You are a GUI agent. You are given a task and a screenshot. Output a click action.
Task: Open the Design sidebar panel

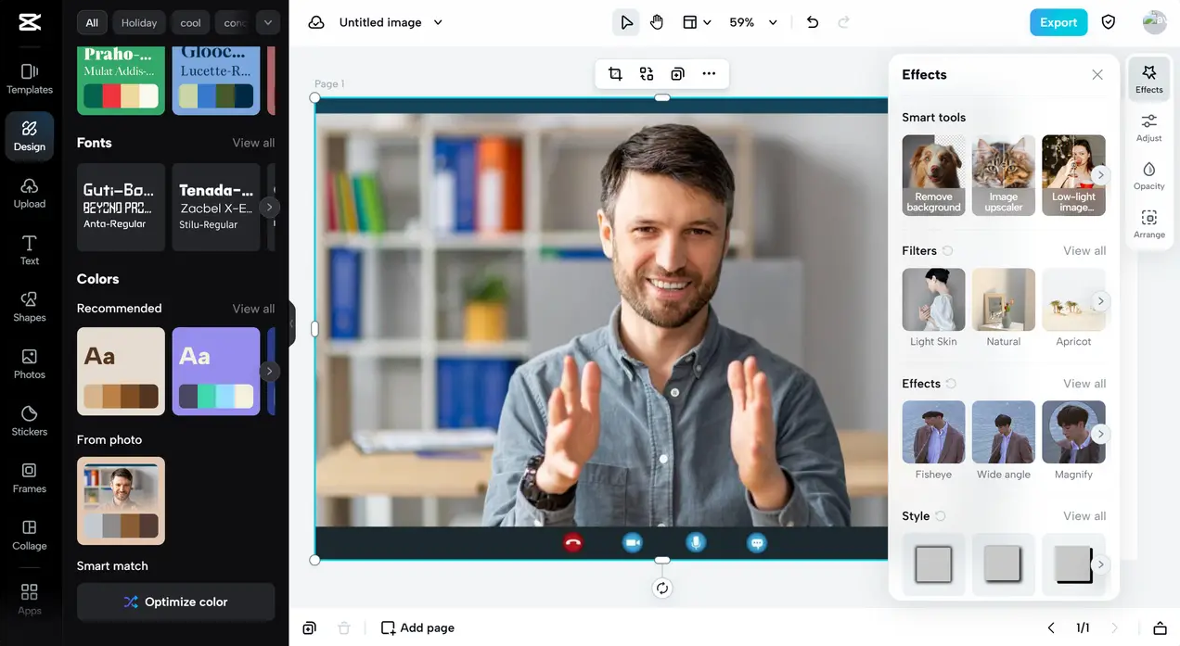(x=30, y=135)
